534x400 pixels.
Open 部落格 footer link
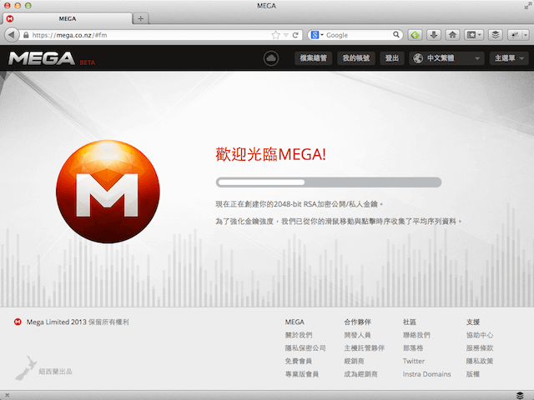[x=413, y=348]
